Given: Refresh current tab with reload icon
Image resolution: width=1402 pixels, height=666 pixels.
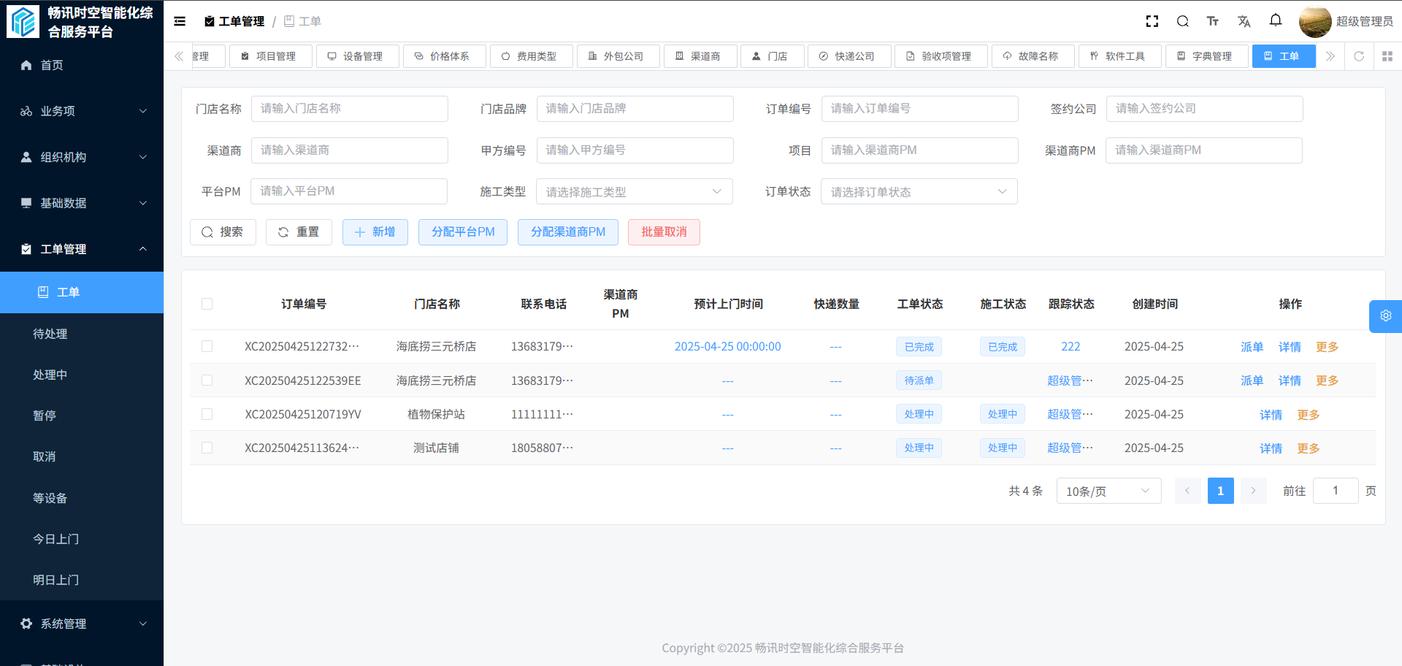Looking at the screenshot, I should (1359, 56).
